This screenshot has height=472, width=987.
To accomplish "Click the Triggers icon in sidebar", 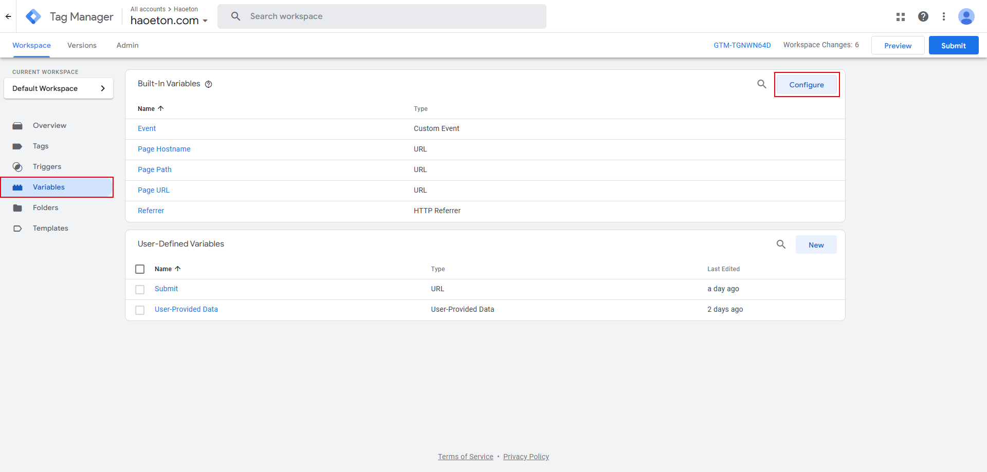I will pyautogui.click(x=17, y=167).
